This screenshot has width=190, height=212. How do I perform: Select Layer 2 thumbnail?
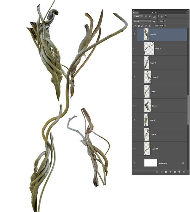point(148,106)
